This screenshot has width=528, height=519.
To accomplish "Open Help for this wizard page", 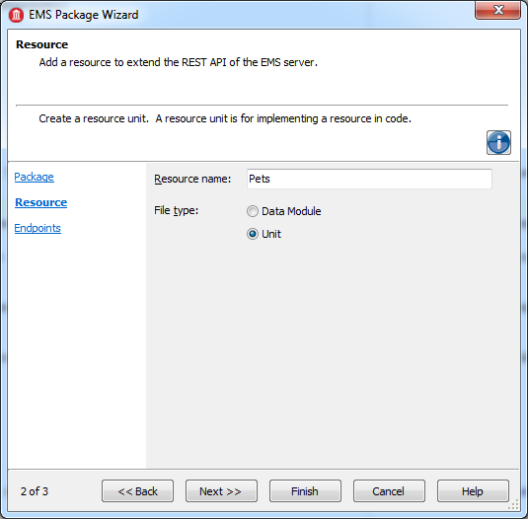I will click(x=473, y=491).
